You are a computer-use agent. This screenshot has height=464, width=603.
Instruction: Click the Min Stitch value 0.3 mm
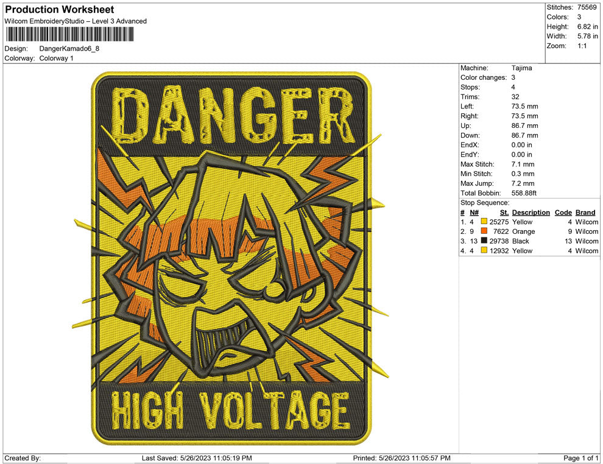523,174
